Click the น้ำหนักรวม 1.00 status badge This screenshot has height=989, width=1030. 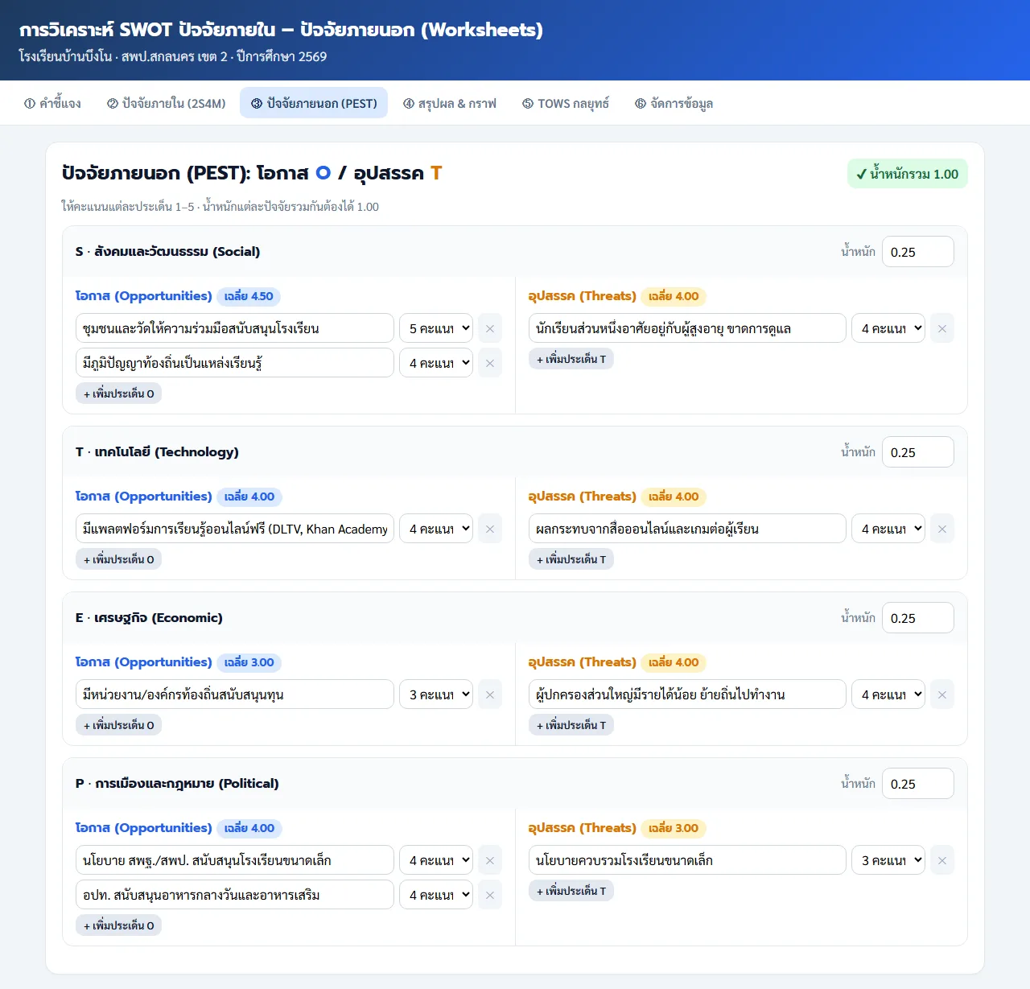tap(908, 174)
